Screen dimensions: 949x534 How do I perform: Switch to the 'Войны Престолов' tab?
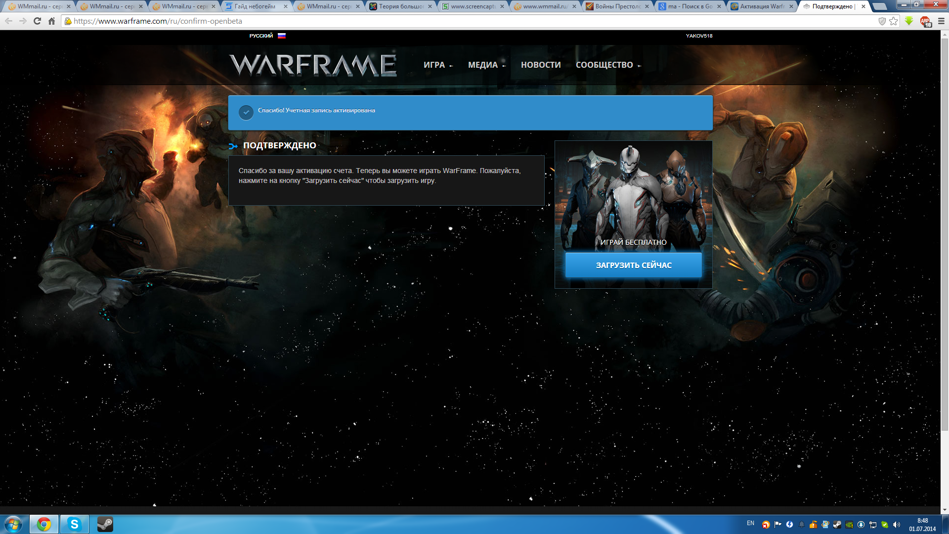(618, 6)
